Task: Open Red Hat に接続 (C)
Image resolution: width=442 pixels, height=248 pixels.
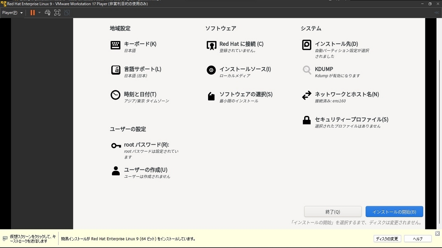Action: 241,44
